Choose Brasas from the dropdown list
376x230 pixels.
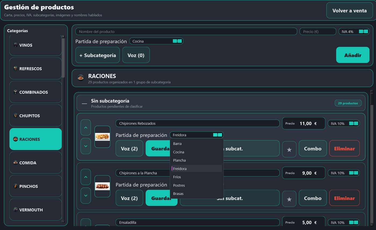197,194
